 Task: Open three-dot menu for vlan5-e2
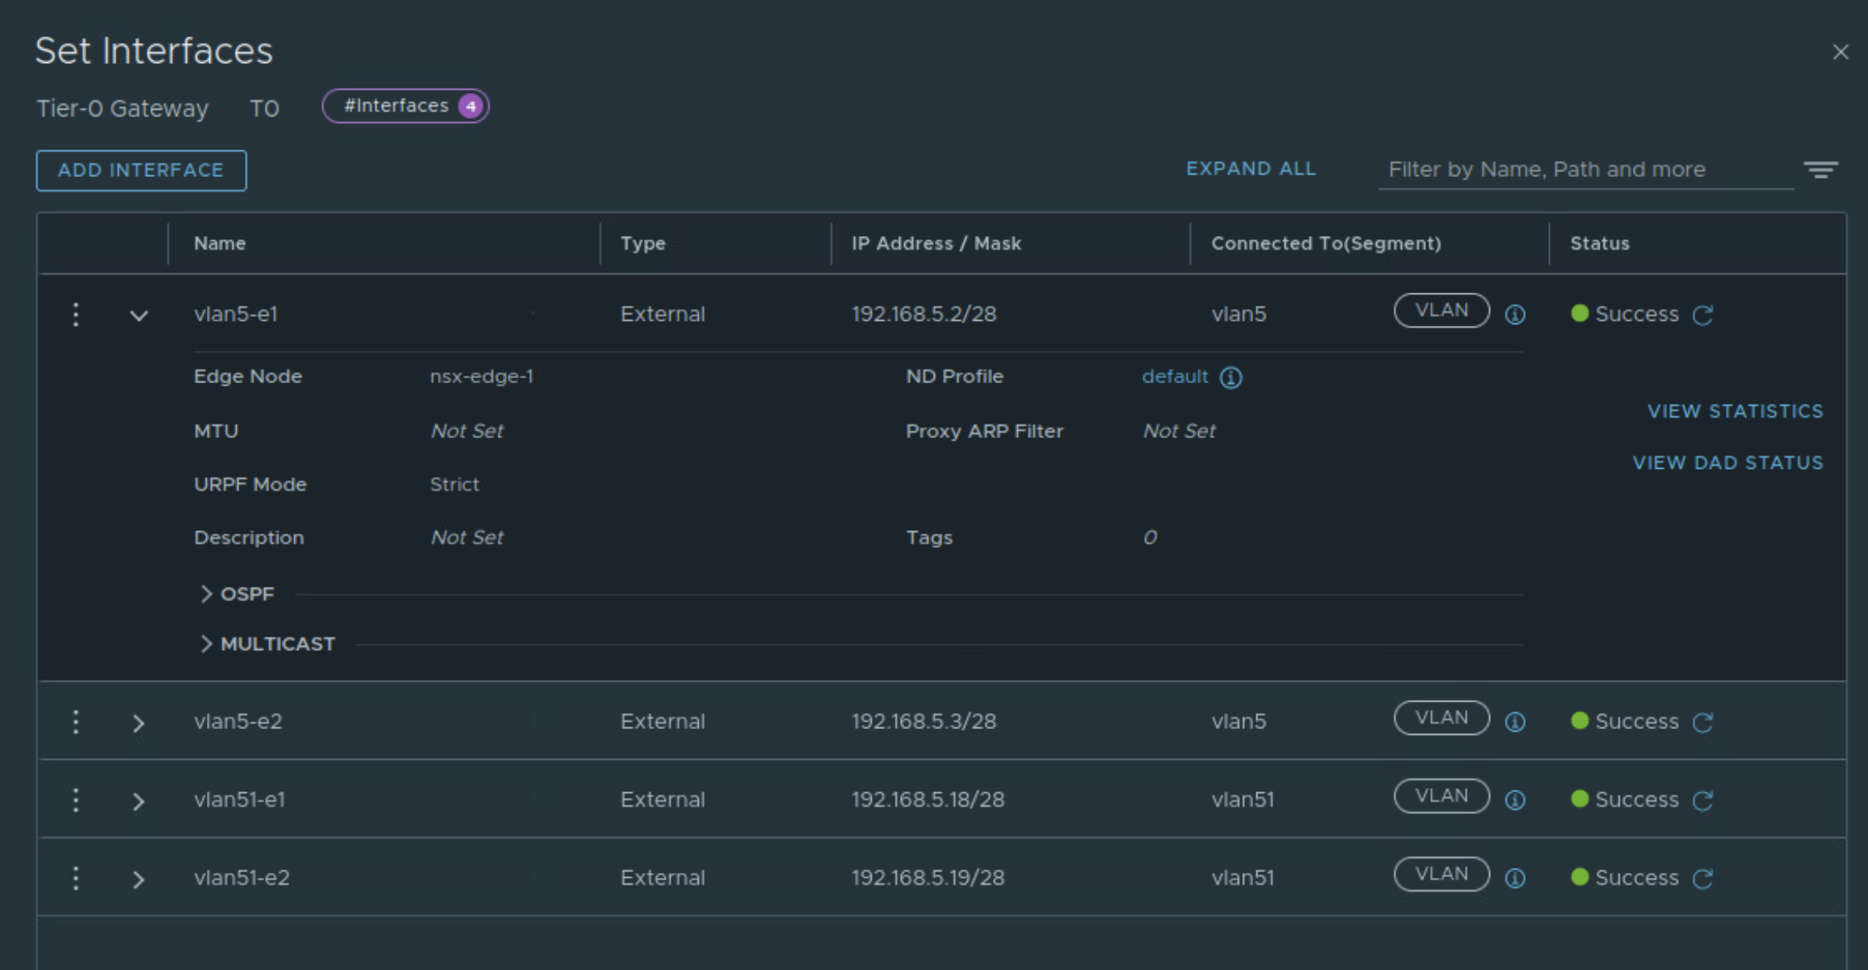click(76, 721)
